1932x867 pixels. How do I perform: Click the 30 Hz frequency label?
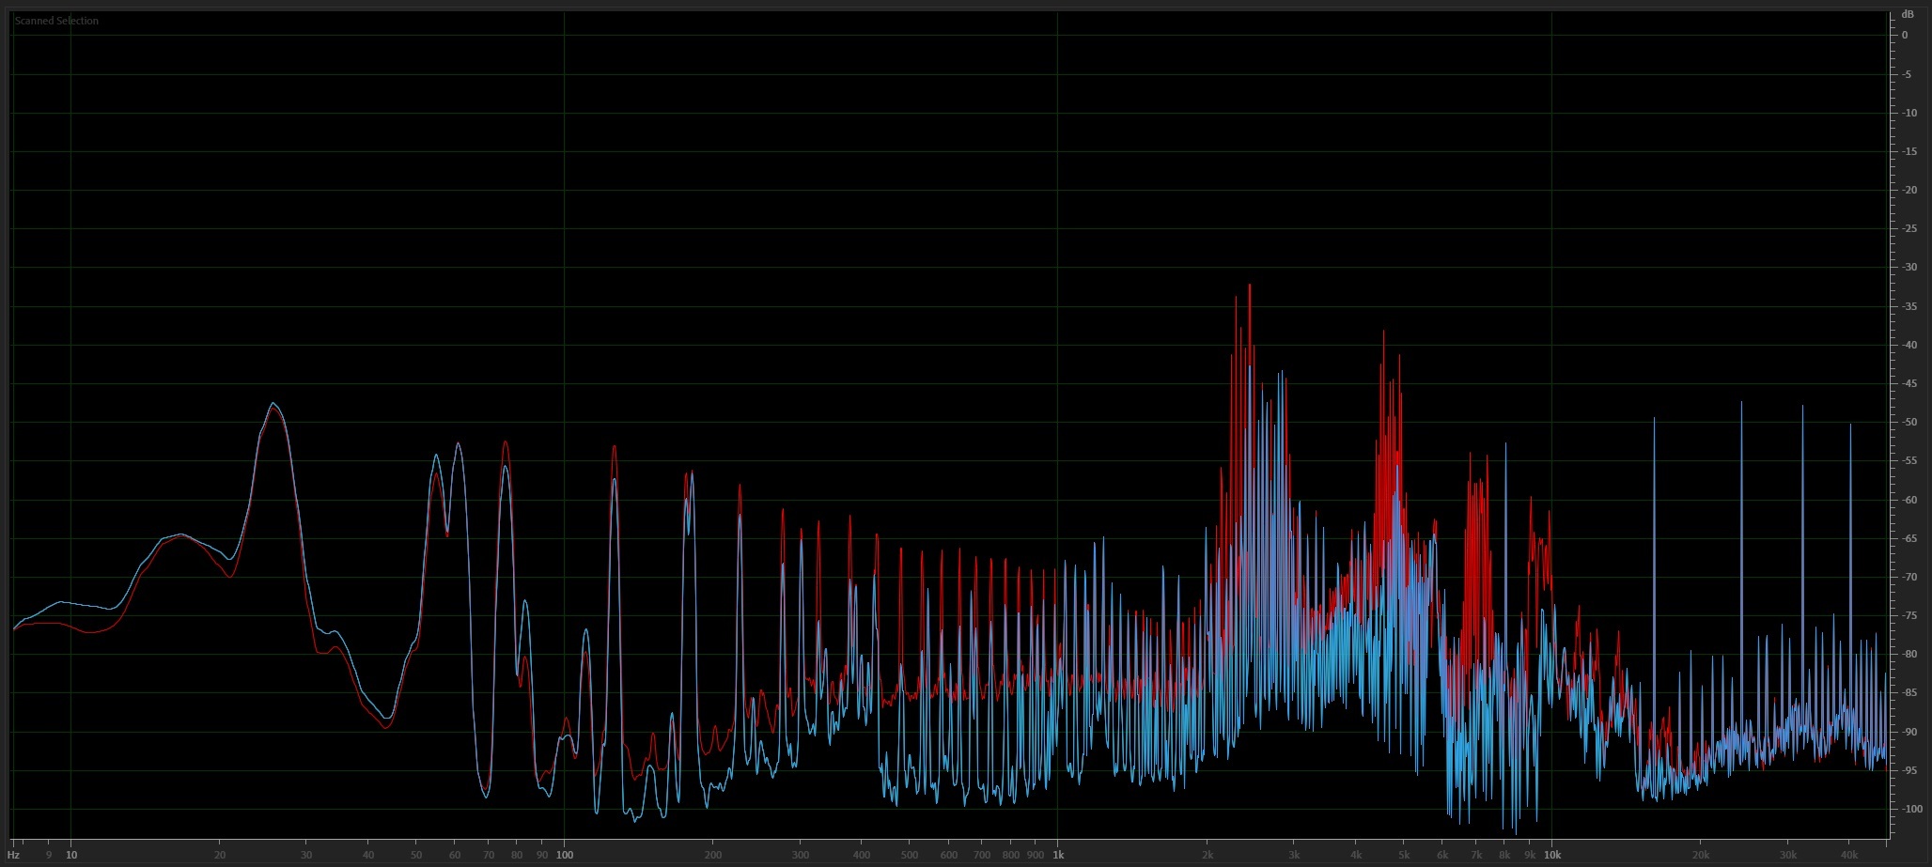(306, 855)
